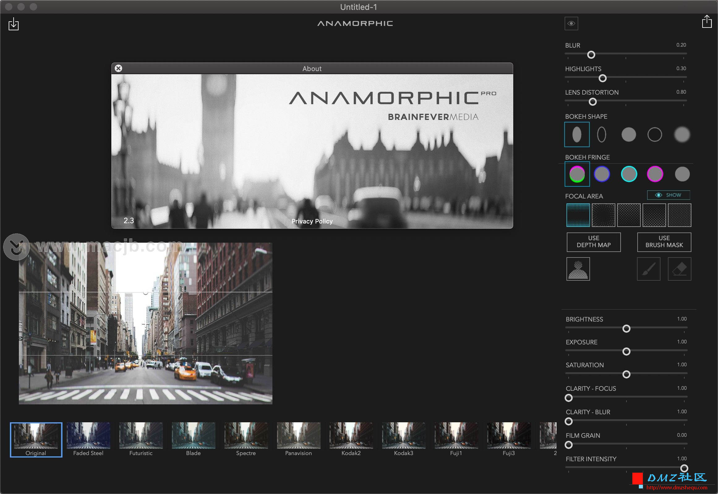
Task: Close the About dialog
Action: tap(118, 68)
